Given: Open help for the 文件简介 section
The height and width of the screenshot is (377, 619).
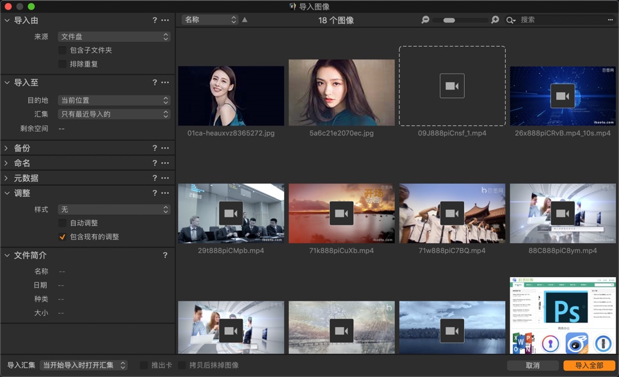Looking at the screenshot, I should [x=165, y=255].
